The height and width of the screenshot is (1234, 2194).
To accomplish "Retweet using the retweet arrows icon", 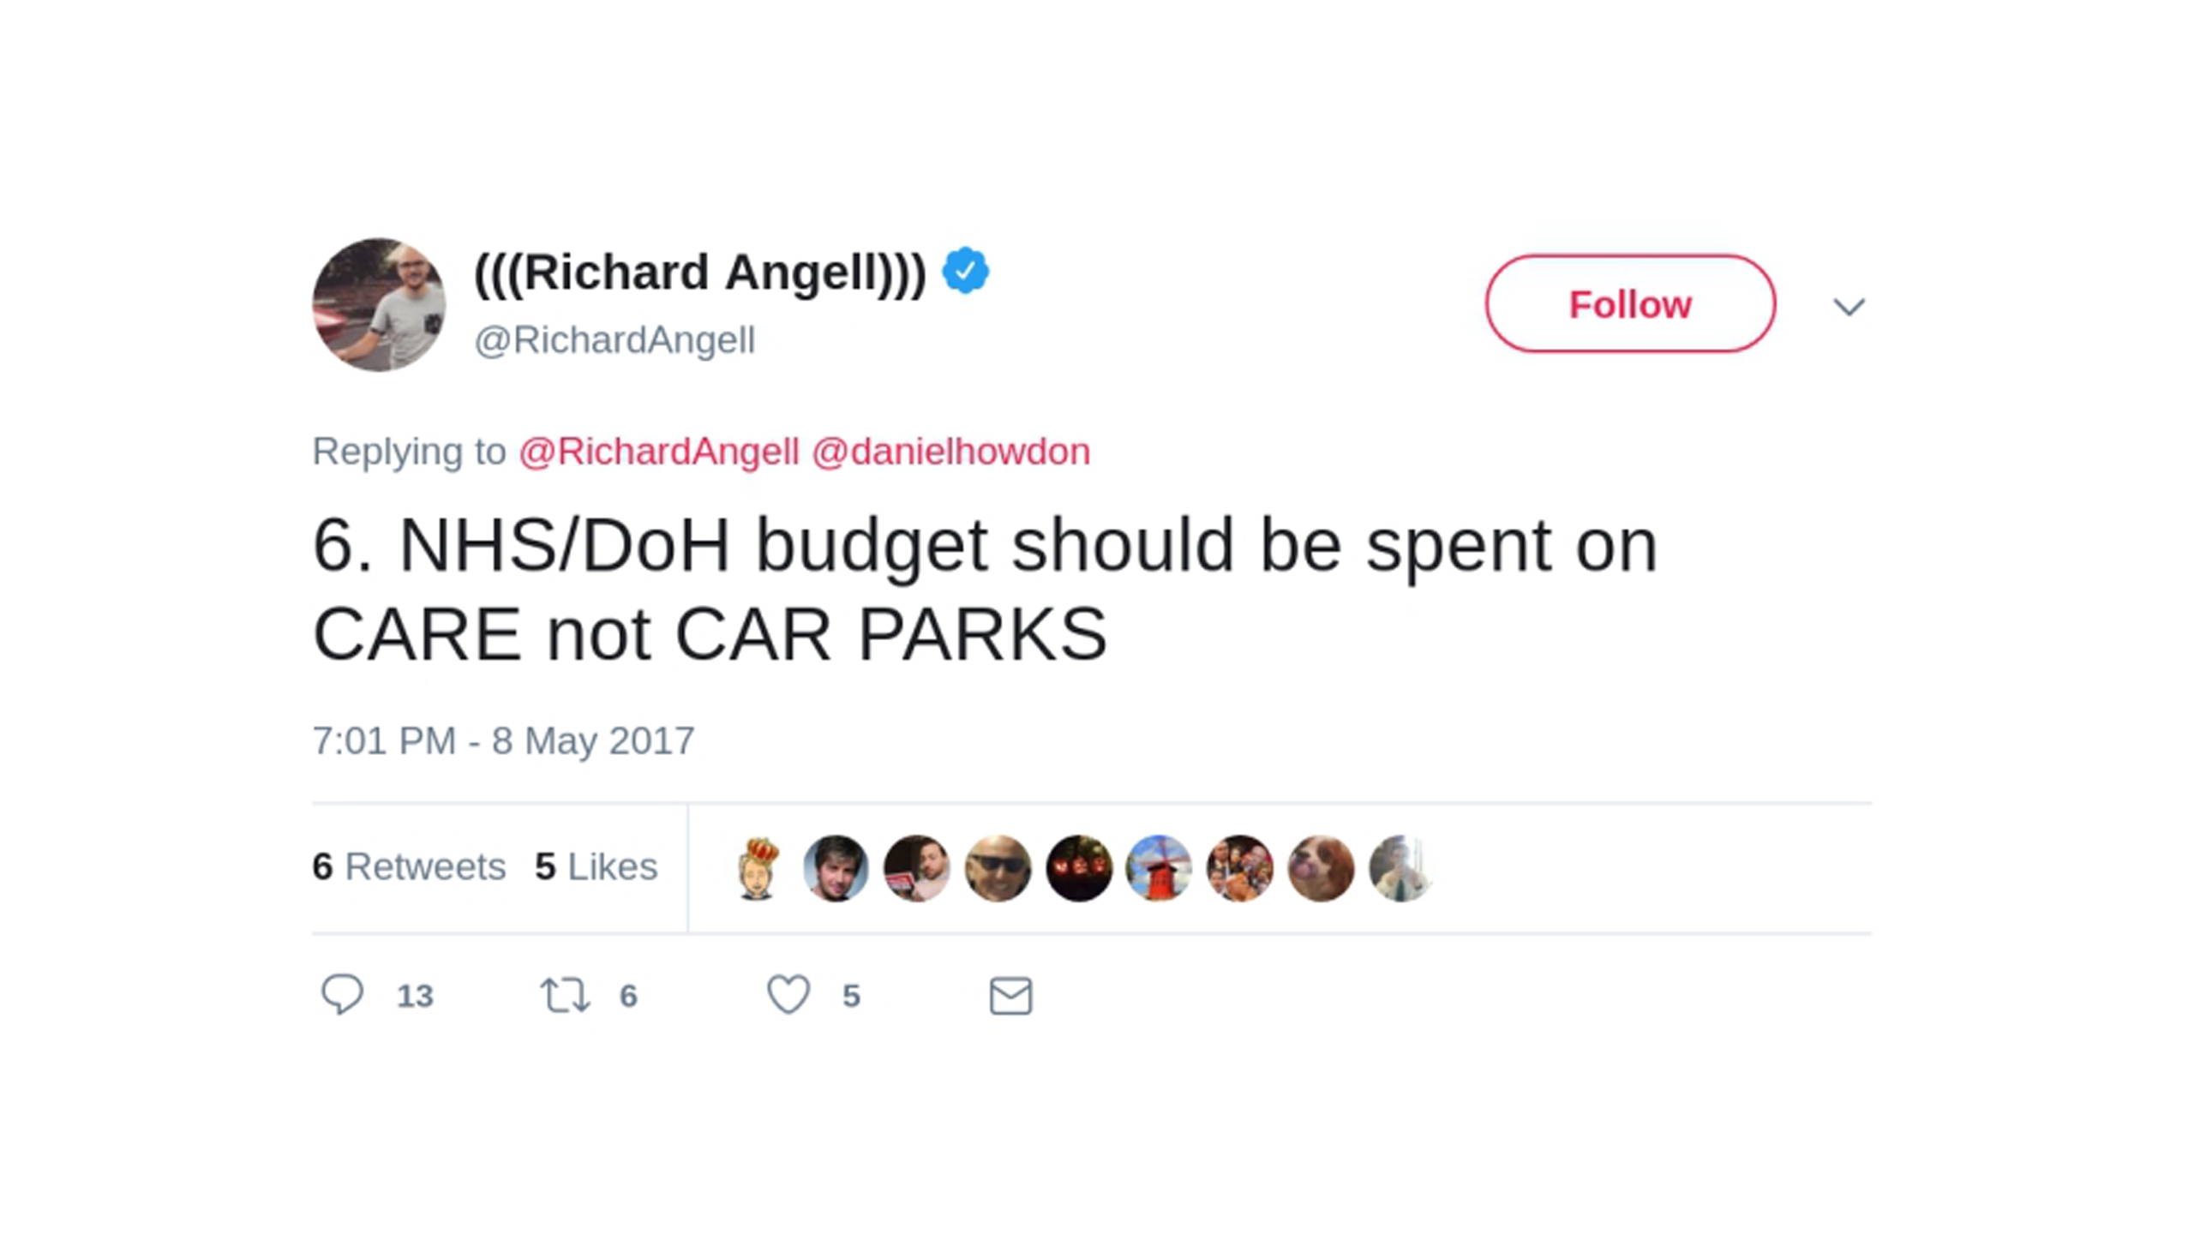I will coord(565,996).
